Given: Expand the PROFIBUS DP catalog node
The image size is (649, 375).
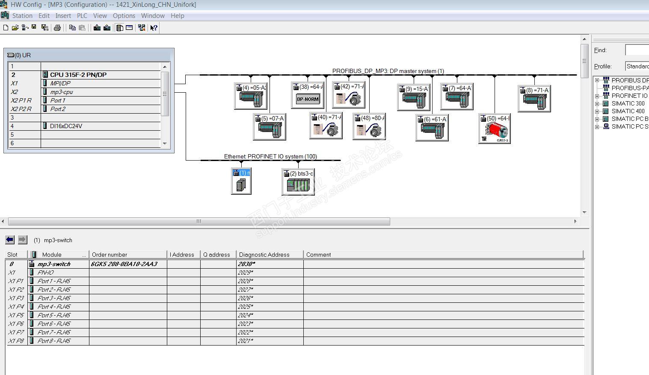Looking at the screenshot, I should [597, 80].
